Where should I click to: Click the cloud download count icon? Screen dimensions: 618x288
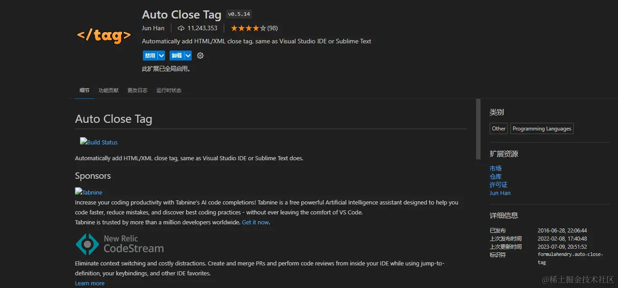181,28
